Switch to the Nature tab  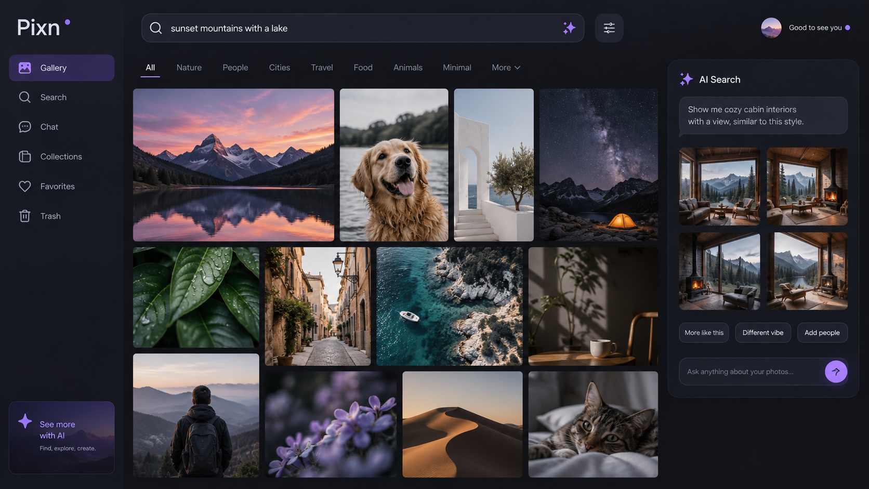189,68
